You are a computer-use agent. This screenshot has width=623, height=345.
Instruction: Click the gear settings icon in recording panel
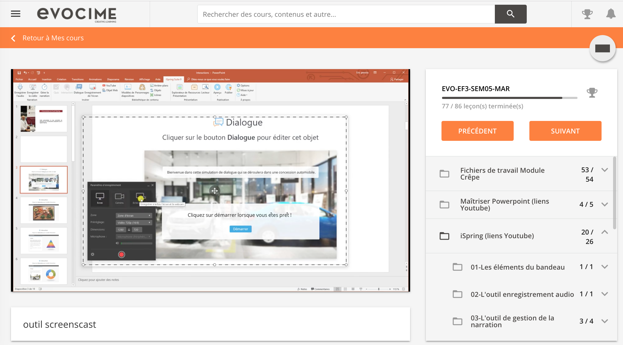pyautogui.click(x=93, y=254)
